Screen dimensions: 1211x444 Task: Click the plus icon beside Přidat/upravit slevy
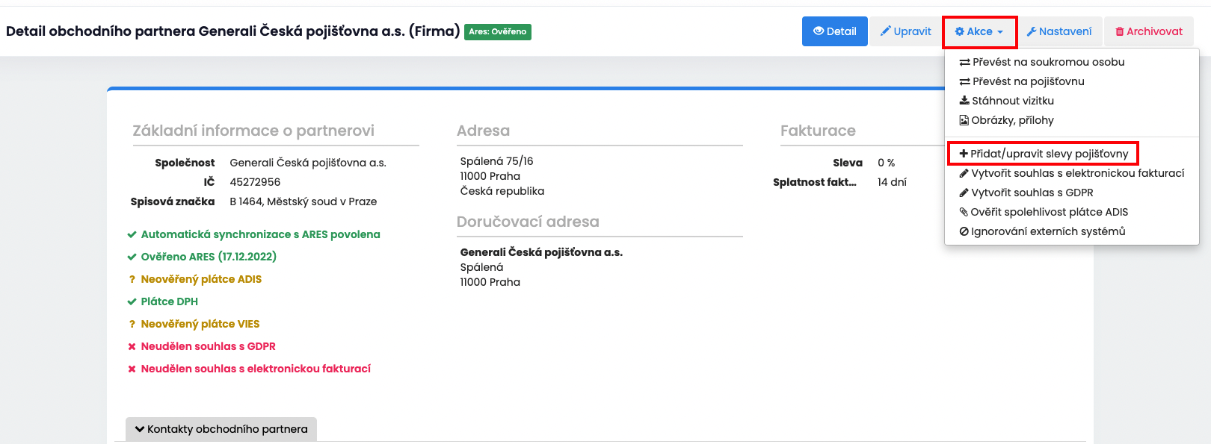pyautogui.click(x=964, y=154)
